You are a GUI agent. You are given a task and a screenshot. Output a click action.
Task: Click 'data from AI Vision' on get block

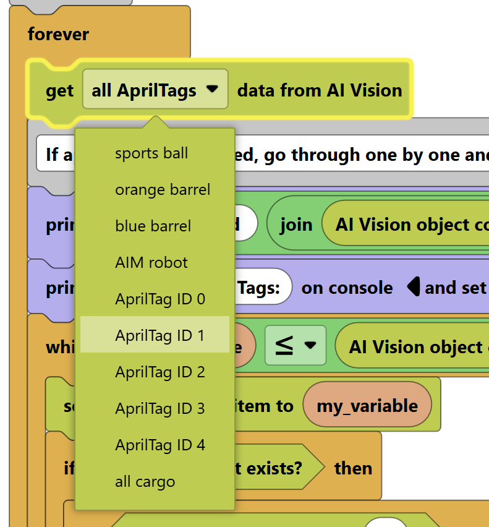(x=320, y=91)
